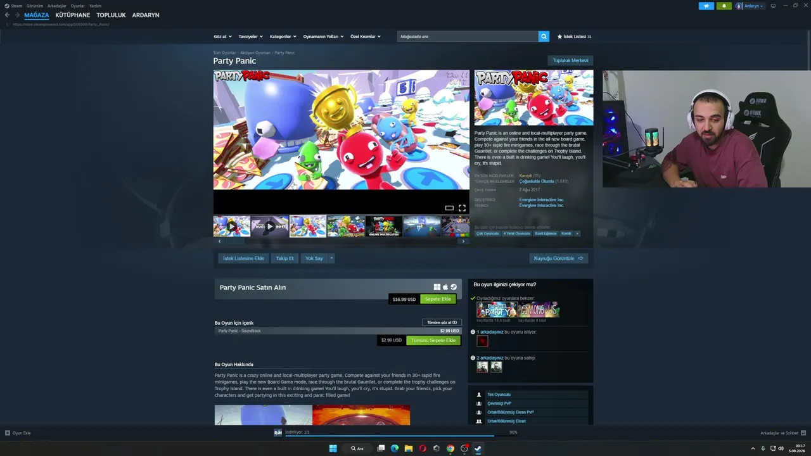The width and height of the screenshot is (811, 456).
Task: Select the Online Multiplayer screenshot thumbnail
Action: pyautogui.click(x=383, y=226)
